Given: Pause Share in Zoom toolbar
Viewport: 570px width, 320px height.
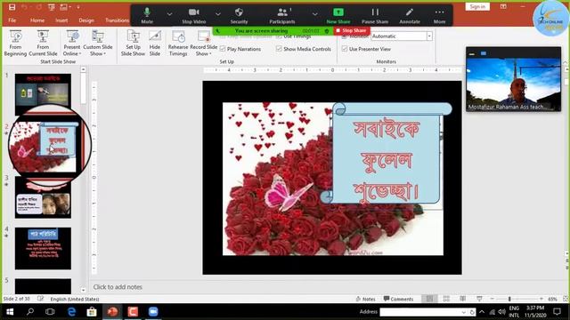Looking at the screenshot, I should 375,16.
